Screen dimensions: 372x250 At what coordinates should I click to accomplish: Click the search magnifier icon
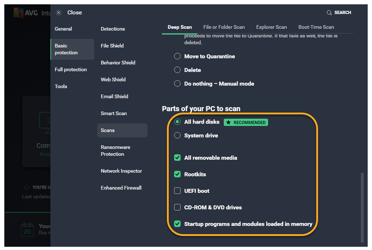[329, 13]
